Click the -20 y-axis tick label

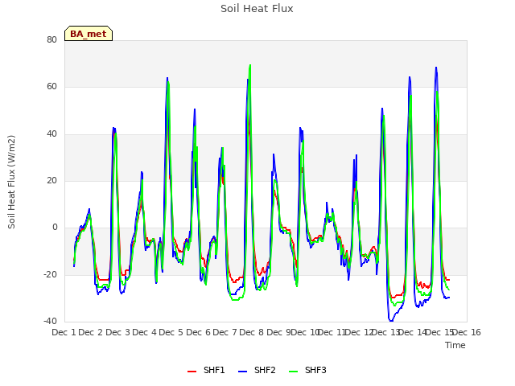[50, 274]
